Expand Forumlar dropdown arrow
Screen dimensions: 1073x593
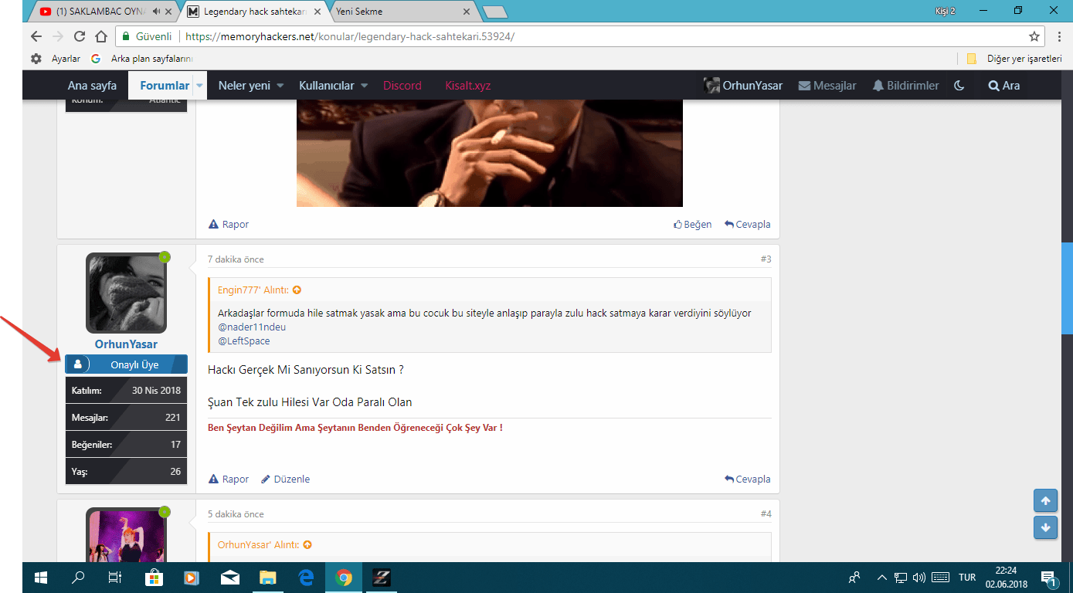(199, 86)
